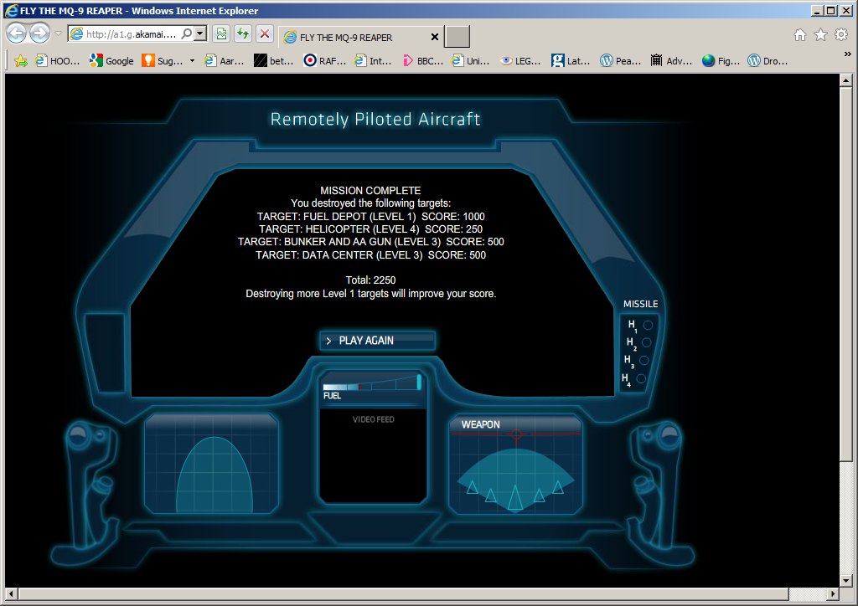Open the Home page icon
This screenshot has height=606, width=858.
[x=800, y=34]
